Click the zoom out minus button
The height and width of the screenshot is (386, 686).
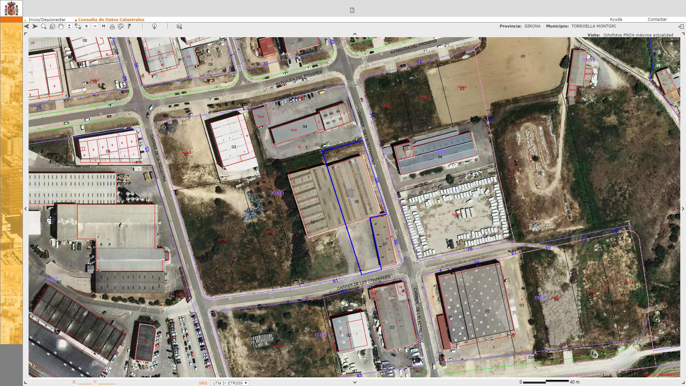point(95,26)
